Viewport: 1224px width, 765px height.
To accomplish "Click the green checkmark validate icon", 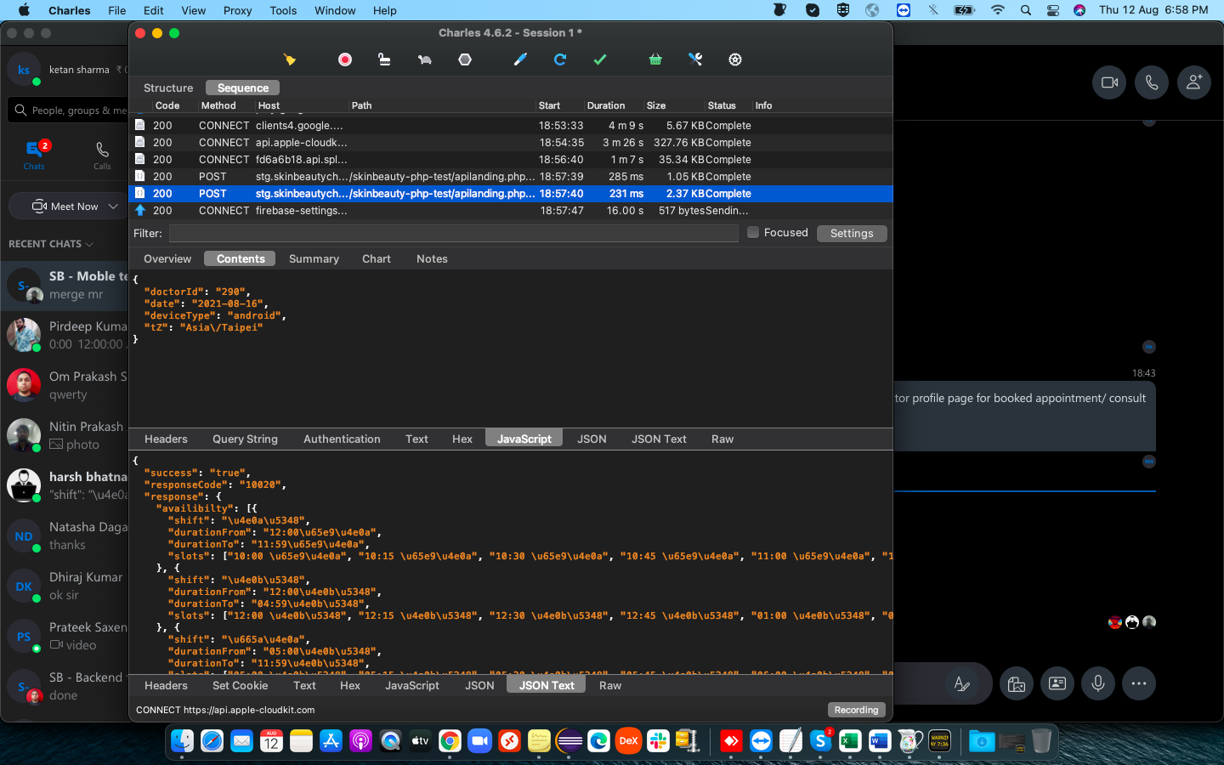I will [x=600, y=59].
